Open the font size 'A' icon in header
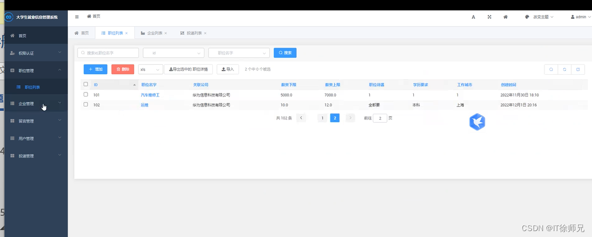The image size is (592, 237). (473, 17)
